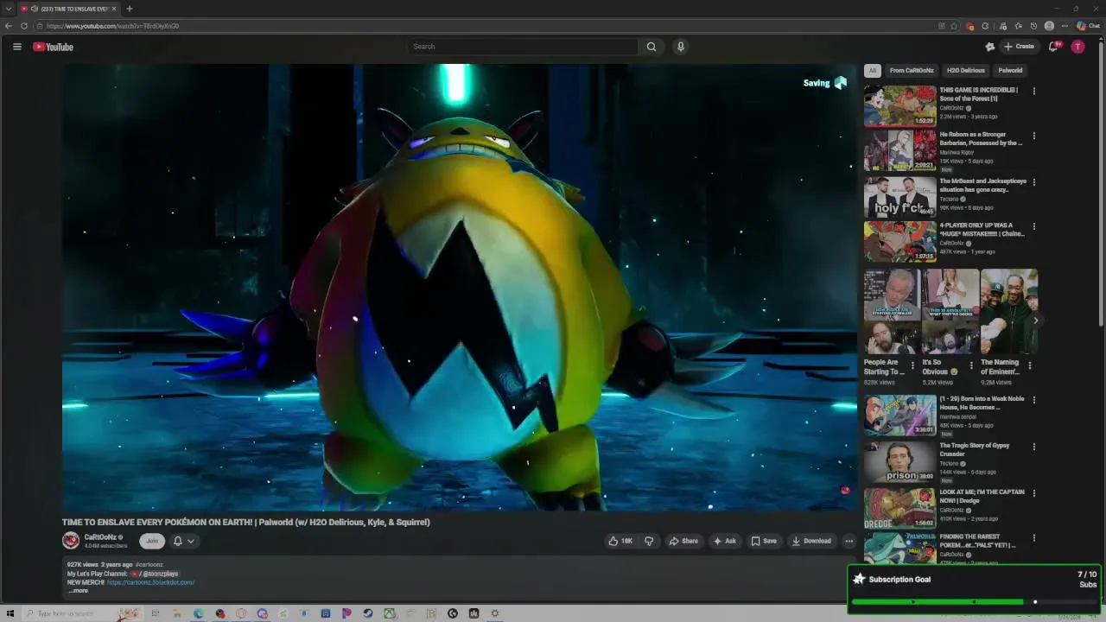Advance Shorts shelf with right chevron

(x=1035, y=321)
